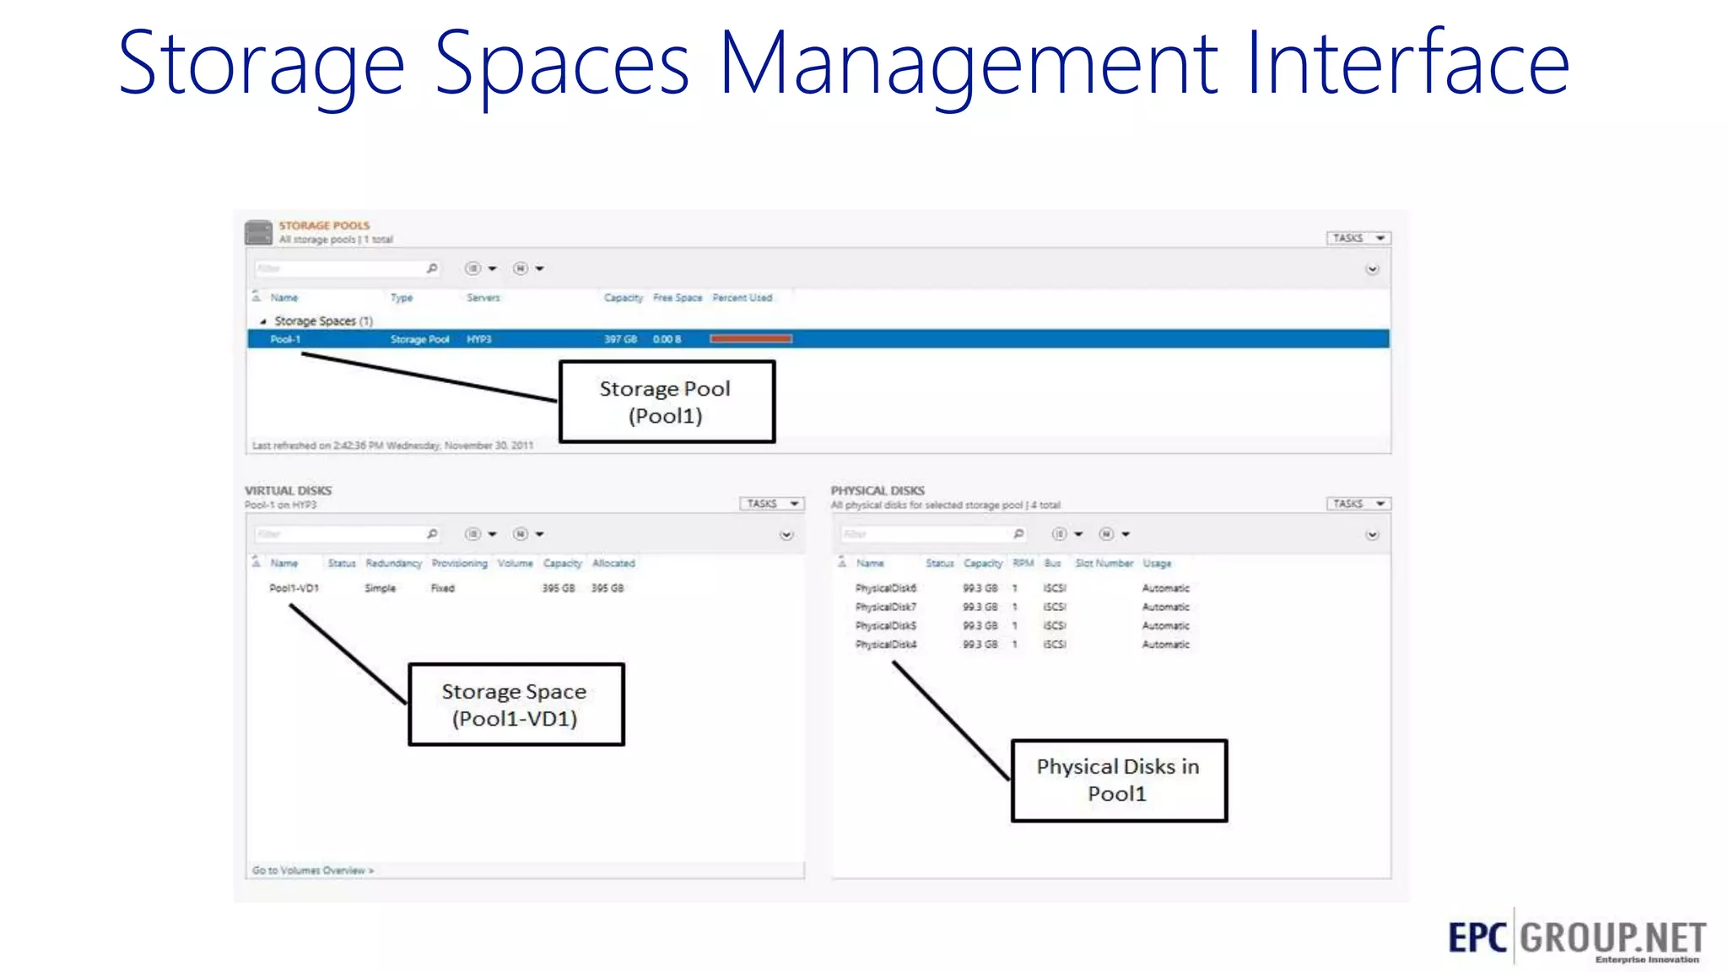Open Physical Disks saved queries dropdown
This screenshot has height=972, width=1728.
tap(1115, 534)
